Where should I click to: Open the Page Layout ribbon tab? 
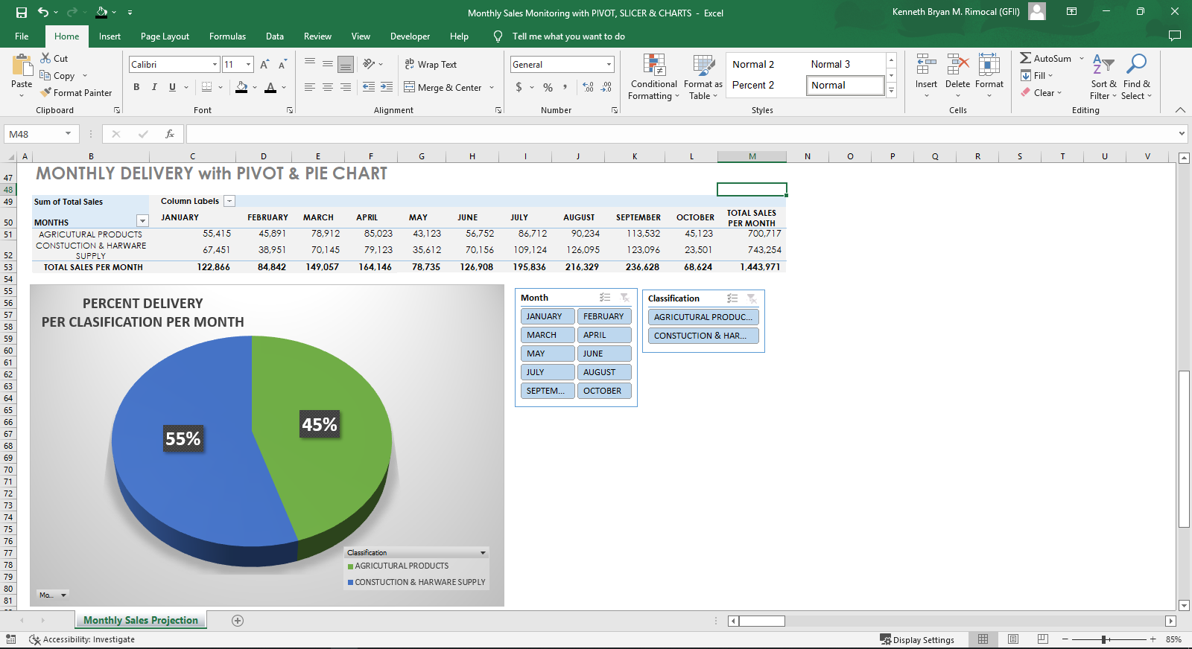[165, 36]
